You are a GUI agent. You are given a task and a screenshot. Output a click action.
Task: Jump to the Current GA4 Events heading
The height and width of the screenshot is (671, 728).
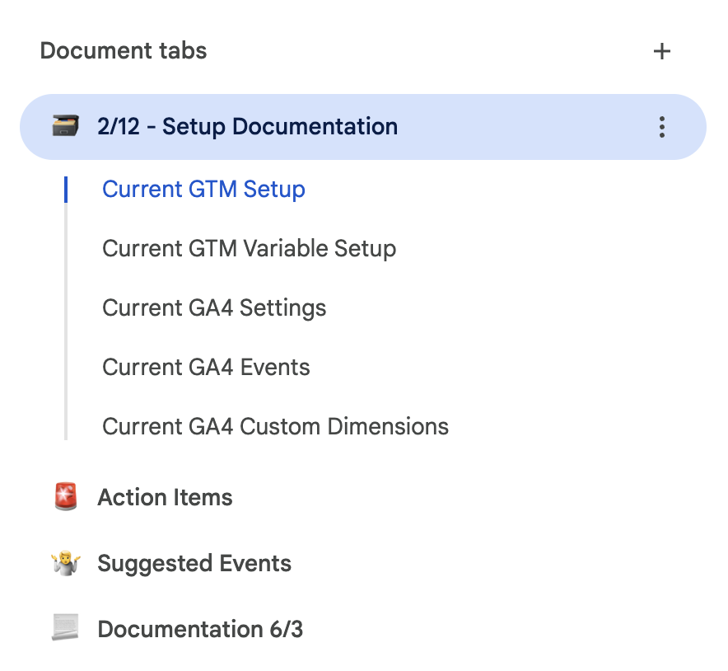(x=206, y=368)
